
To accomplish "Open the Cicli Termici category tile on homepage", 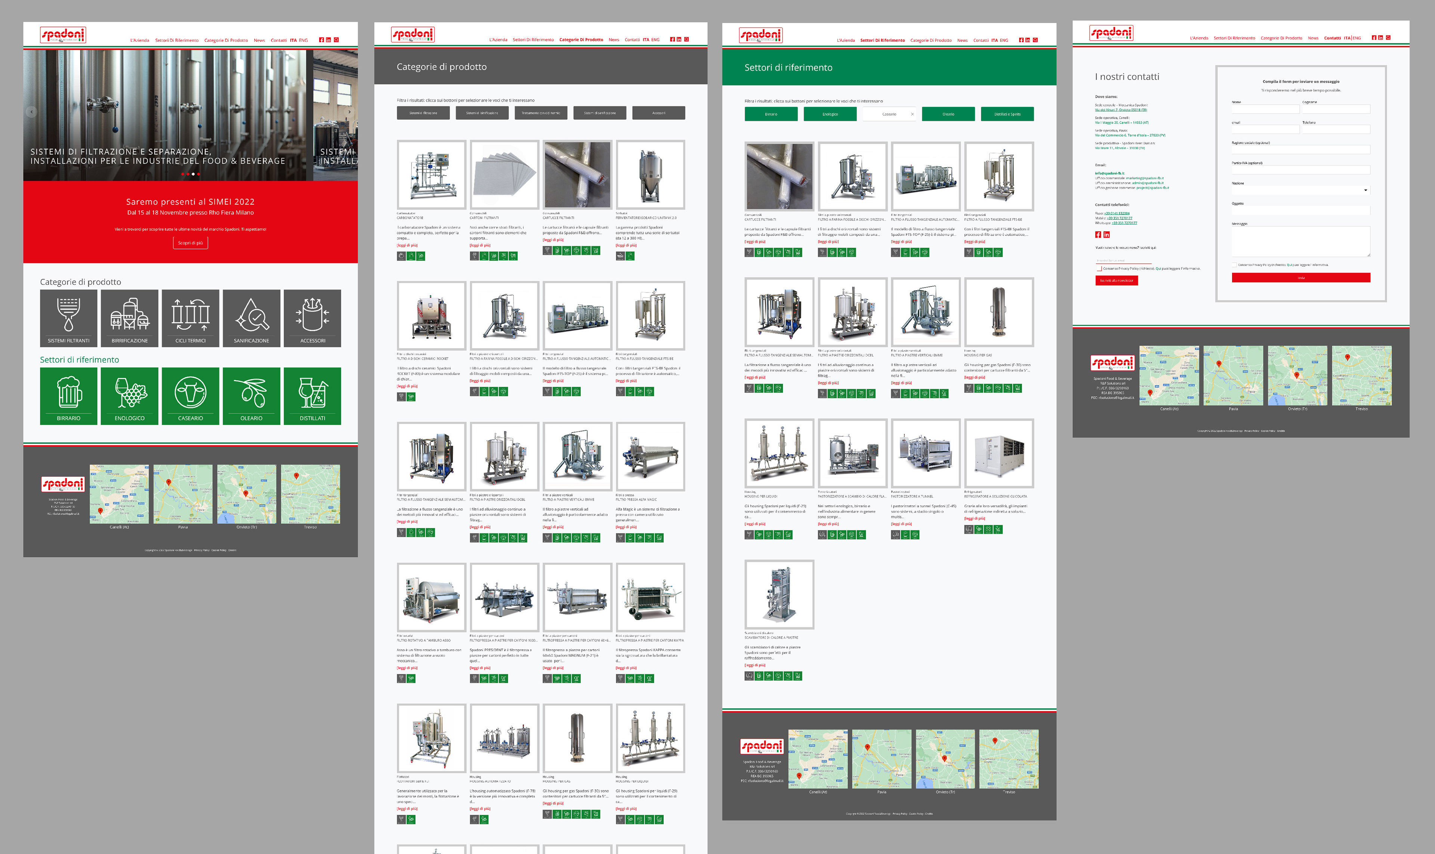I will [191, 318].
